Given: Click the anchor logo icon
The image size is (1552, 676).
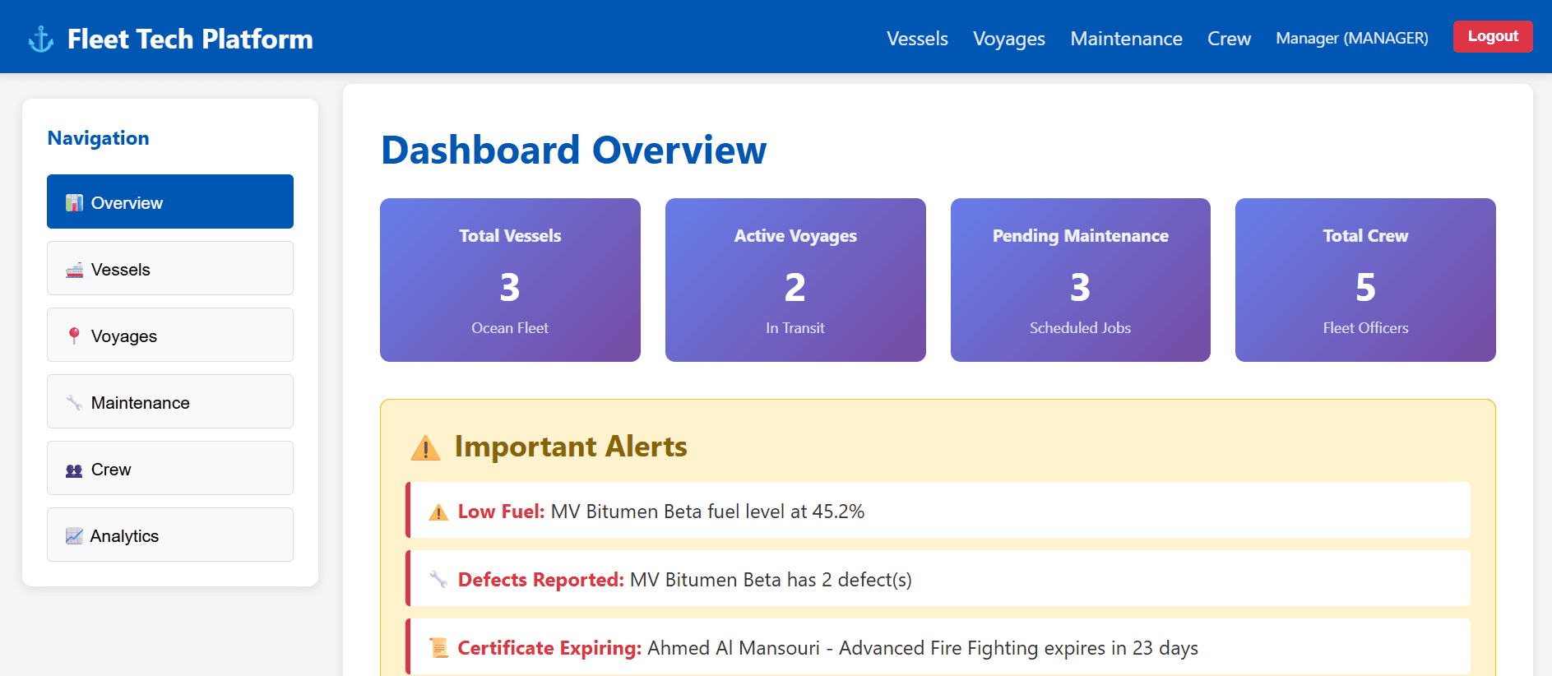Looking at the screenshot, I should (41, 39).
